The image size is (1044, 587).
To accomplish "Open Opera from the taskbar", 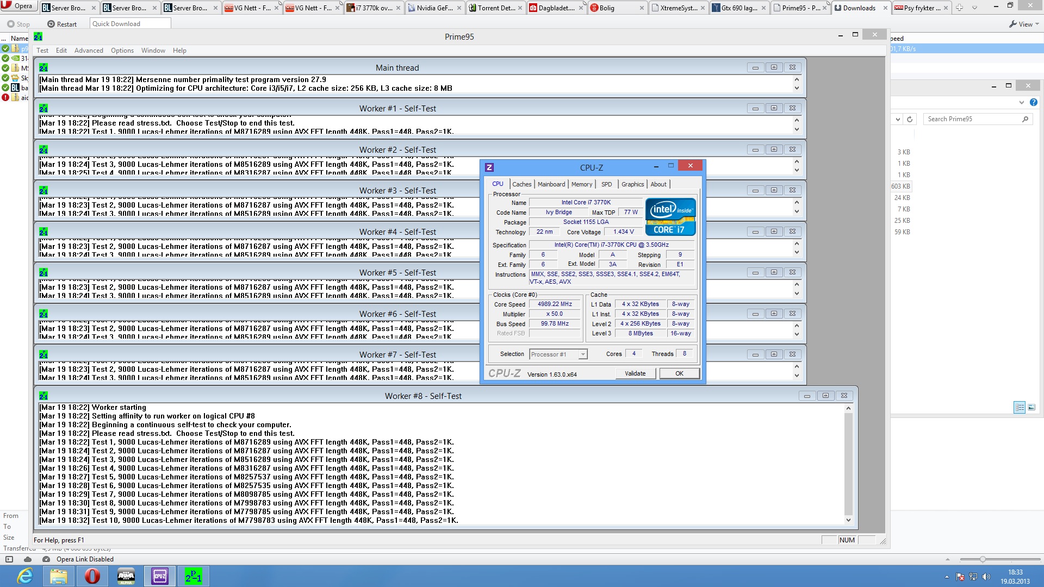I will (92, 576).
